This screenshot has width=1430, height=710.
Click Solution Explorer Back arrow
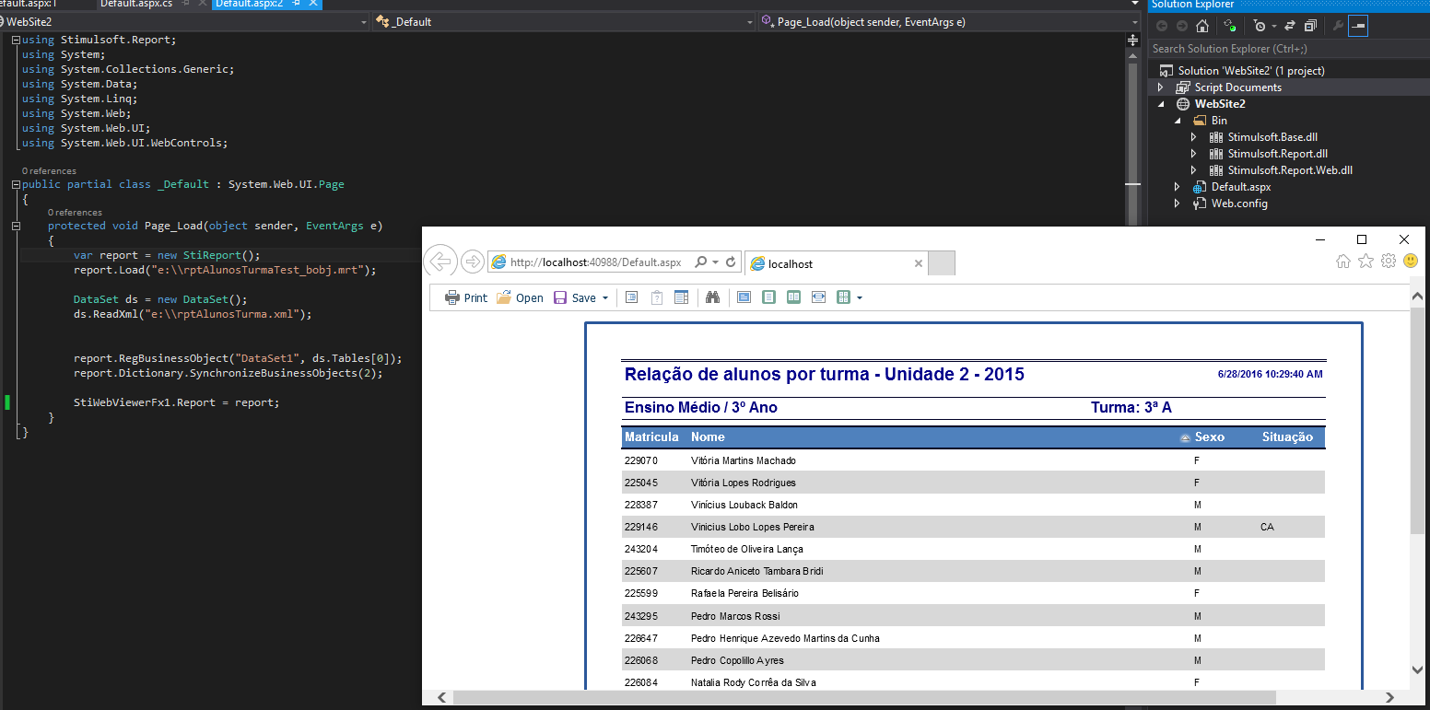tap(1162, 26)
